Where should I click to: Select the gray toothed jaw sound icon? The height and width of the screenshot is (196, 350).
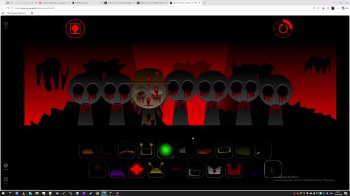click(195, 169)
